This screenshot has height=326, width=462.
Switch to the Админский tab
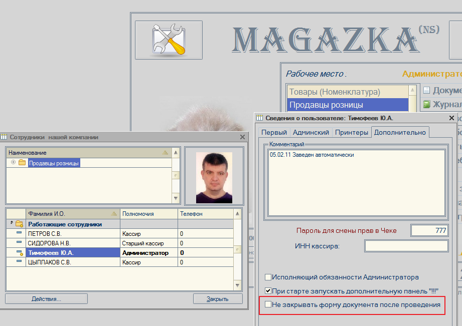coord(311,132)
